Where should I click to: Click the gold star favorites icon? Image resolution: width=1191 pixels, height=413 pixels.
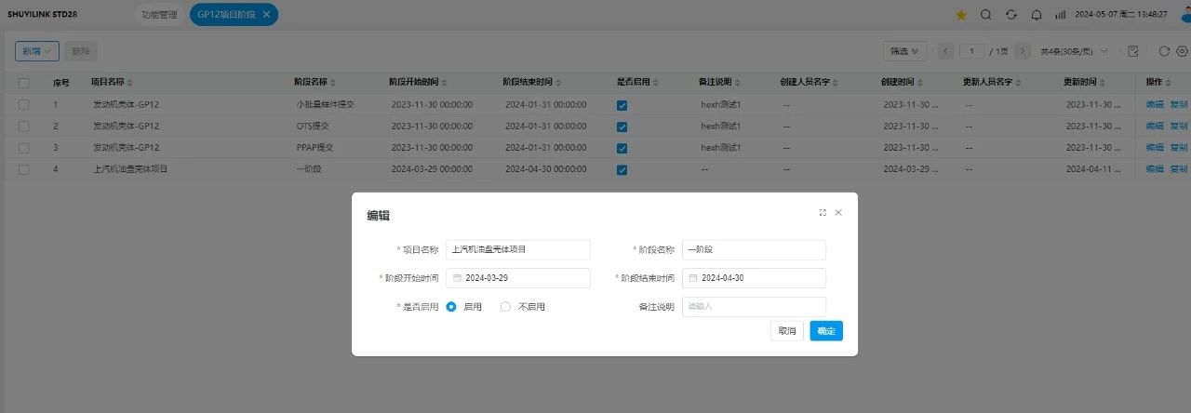pyautogui.click(x=961, y=15)
